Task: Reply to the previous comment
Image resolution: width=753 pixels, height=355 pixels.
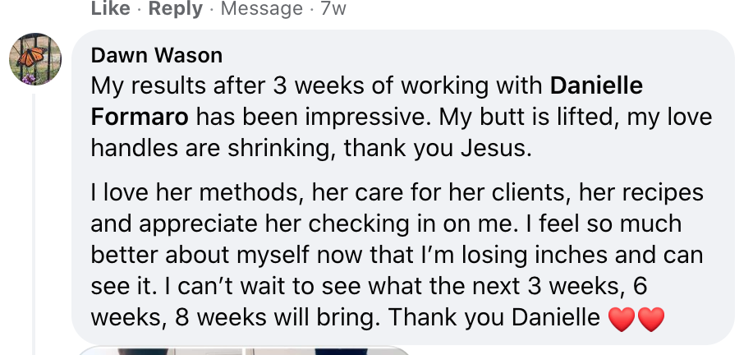Action: [x=175, y=8]
